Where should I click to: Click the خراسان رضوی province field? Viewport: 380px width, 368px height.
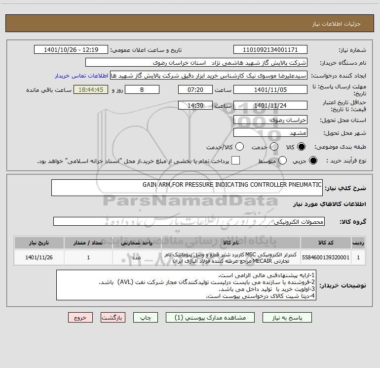[270, 120]
